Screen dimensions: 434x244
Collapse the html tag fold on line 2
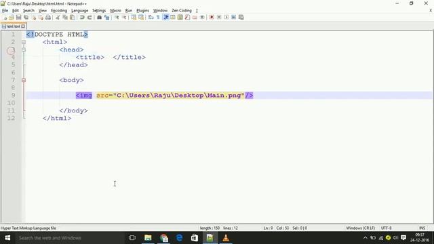tap(24, 42)
